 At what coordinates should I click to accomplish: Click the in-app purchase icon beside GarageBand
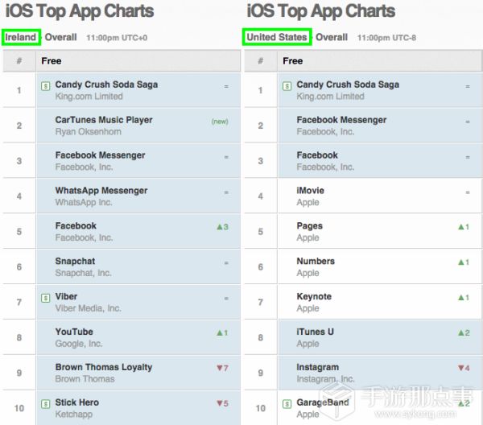[x=287, y=403]
